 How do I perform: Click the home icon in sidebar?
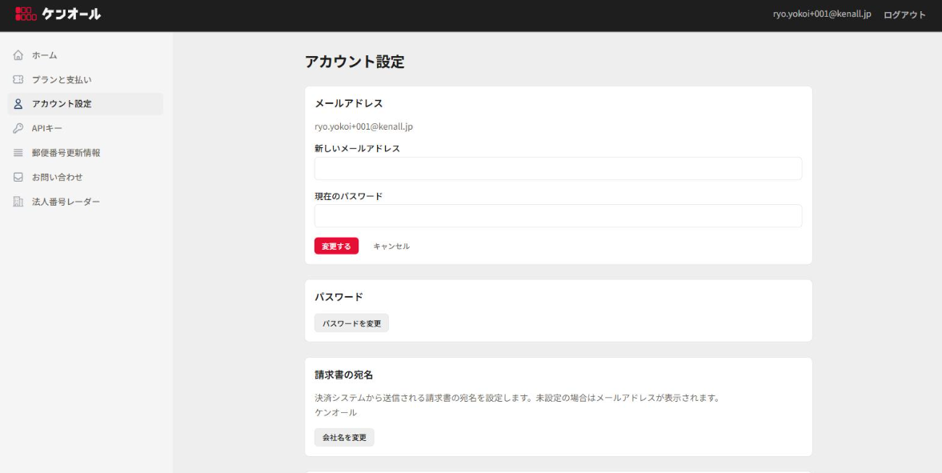(x=18, y=55)
